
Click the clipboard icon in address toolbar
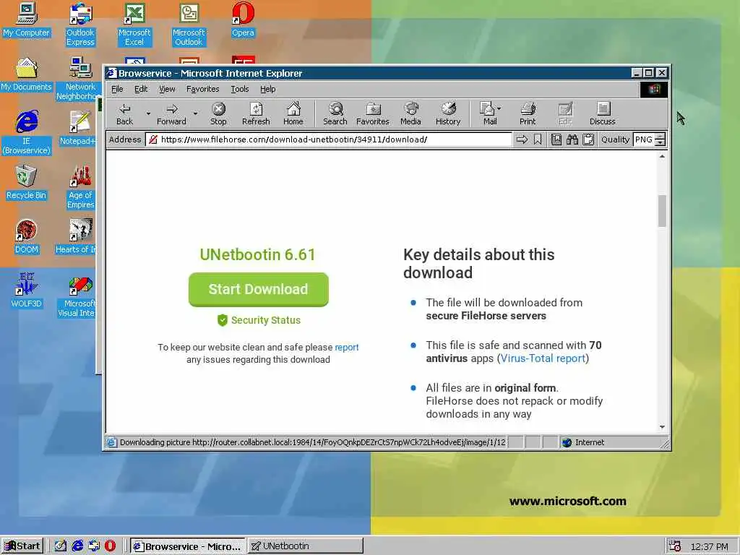tap(588, 139)
